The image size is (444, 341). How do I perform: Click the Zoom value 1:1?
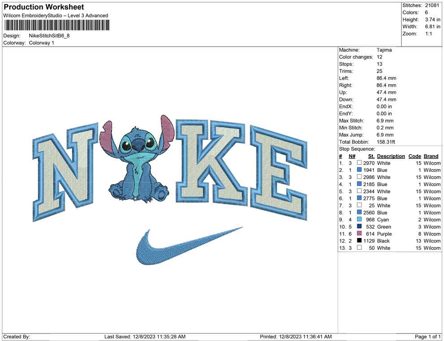coord(428,34)
